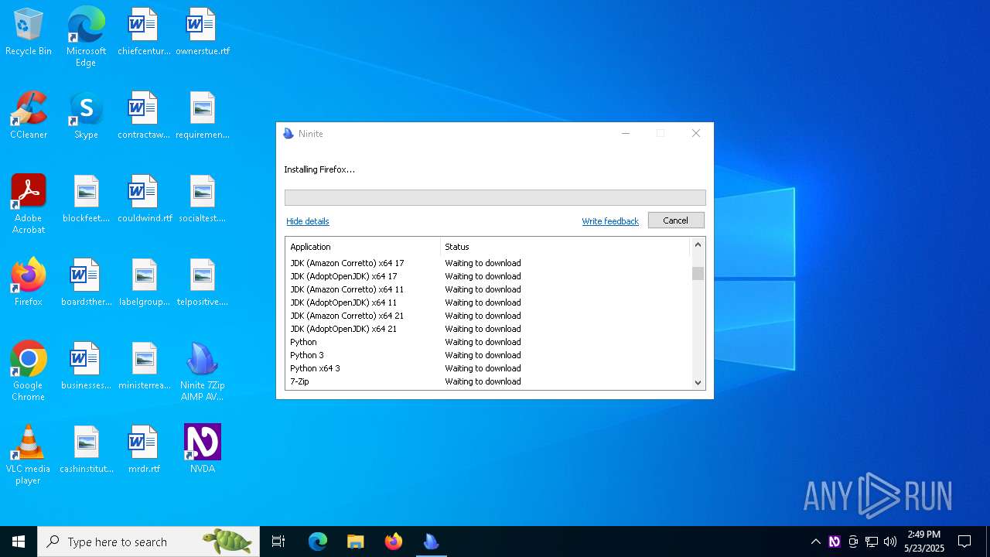The height and width of the screenshot is (557, 990).
Task: Click the list scrollbar up arrow
Action: (698, 245)
